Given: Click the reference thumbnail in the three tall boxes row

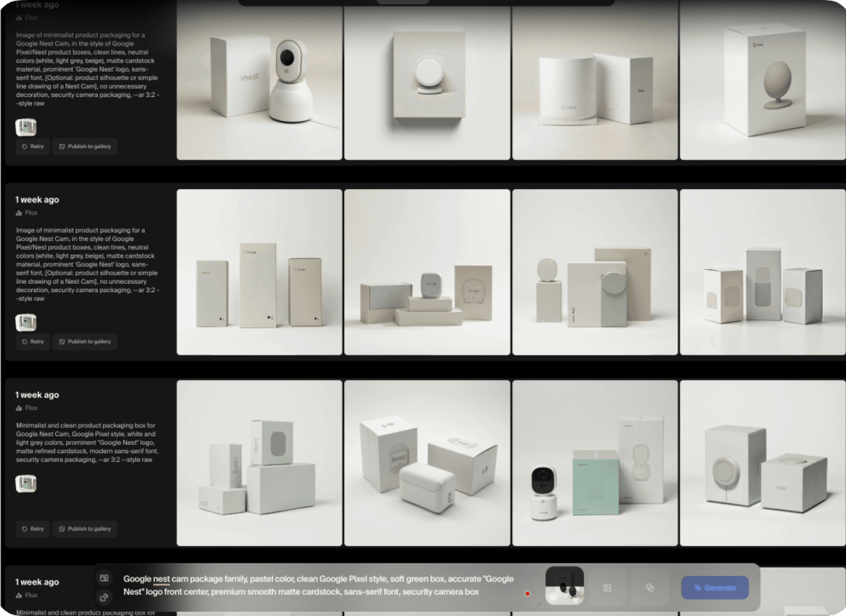Looking at the screenshot, I should (26, 323).
